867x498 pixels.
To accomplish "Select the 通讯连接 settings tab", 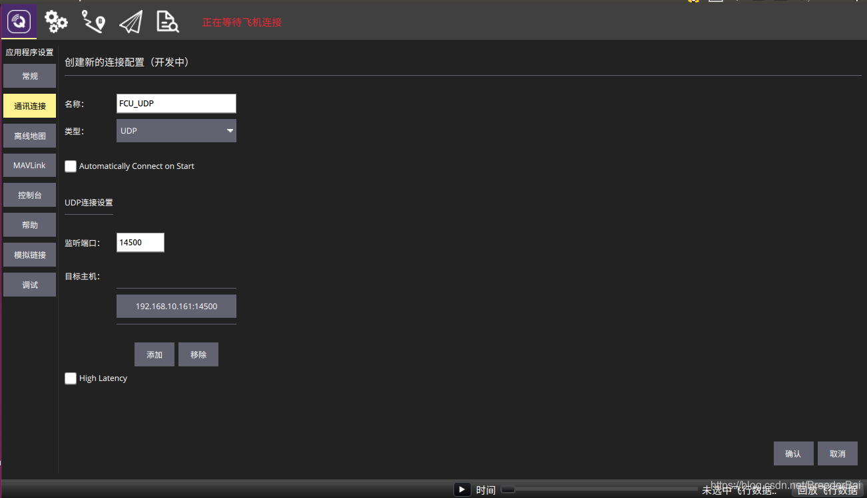I will pyautogui.click(x=29, y=106).
